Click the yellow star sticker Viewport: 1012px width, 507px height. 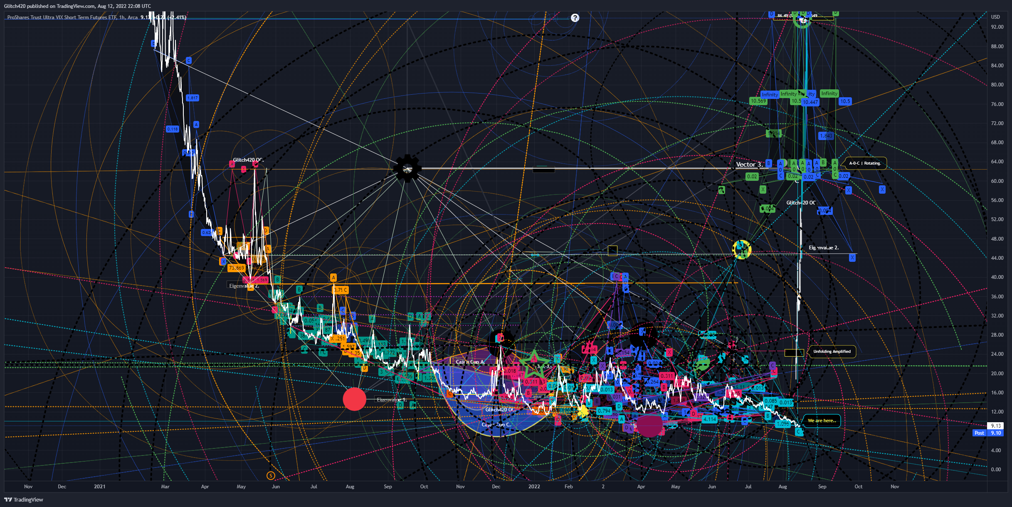pyautogui.click(x=584, y=411)
